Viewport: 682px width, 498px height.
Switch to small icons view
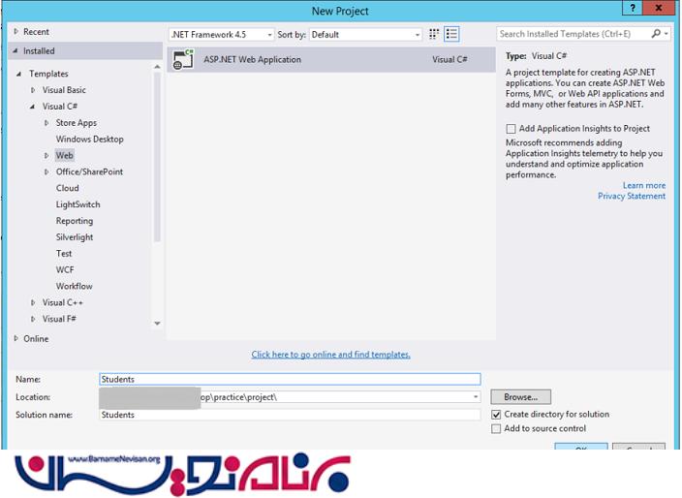click(x=434, y=34)
